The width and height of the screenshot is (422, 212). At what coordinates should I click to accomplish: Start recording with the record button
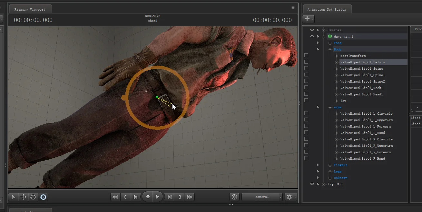point(148,197)
